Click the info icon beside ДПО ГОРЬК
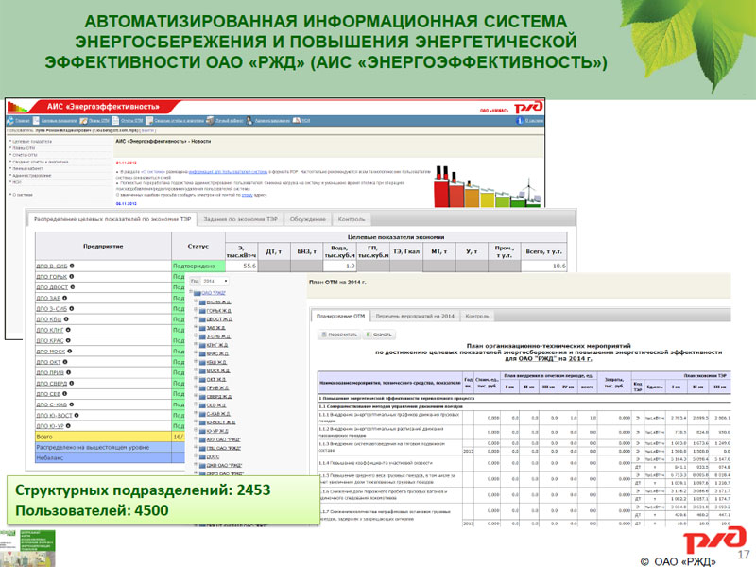756x567 pixels. [x=72, y=276]
